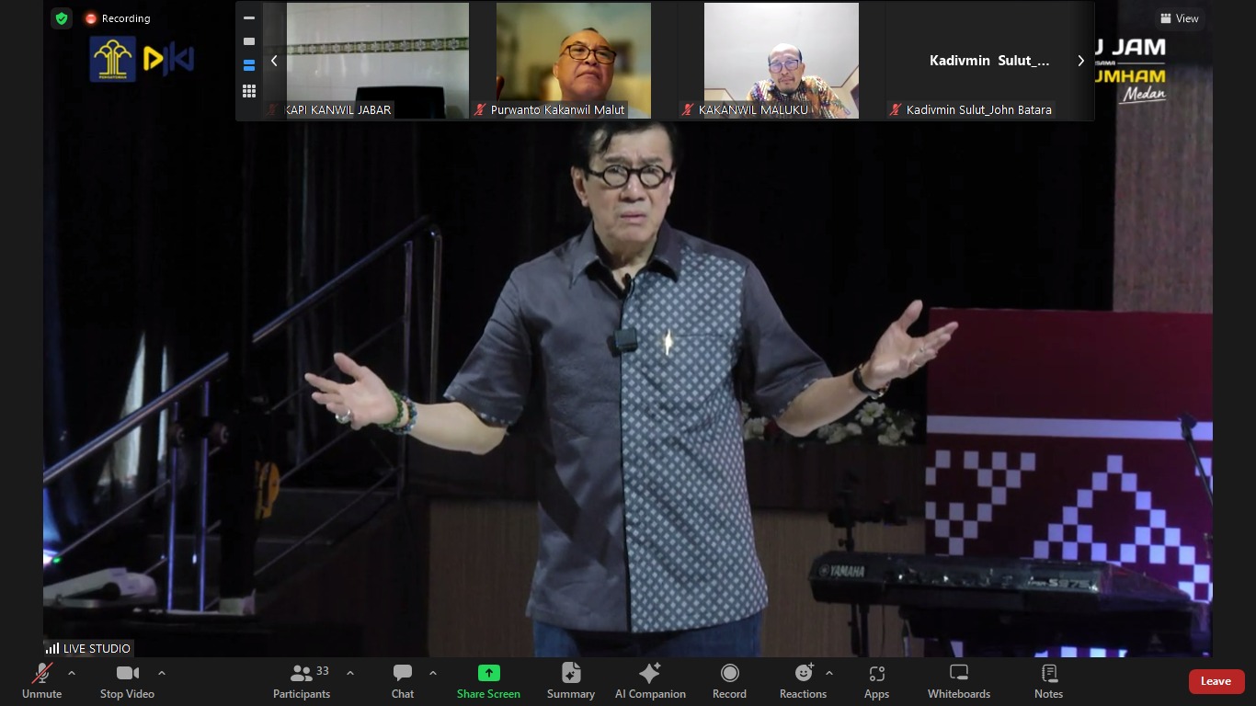This screenshot has height=706, width=1256.
Task: Select KAKANWIL MALUKU video thumbnail
Action: [782, 61]
